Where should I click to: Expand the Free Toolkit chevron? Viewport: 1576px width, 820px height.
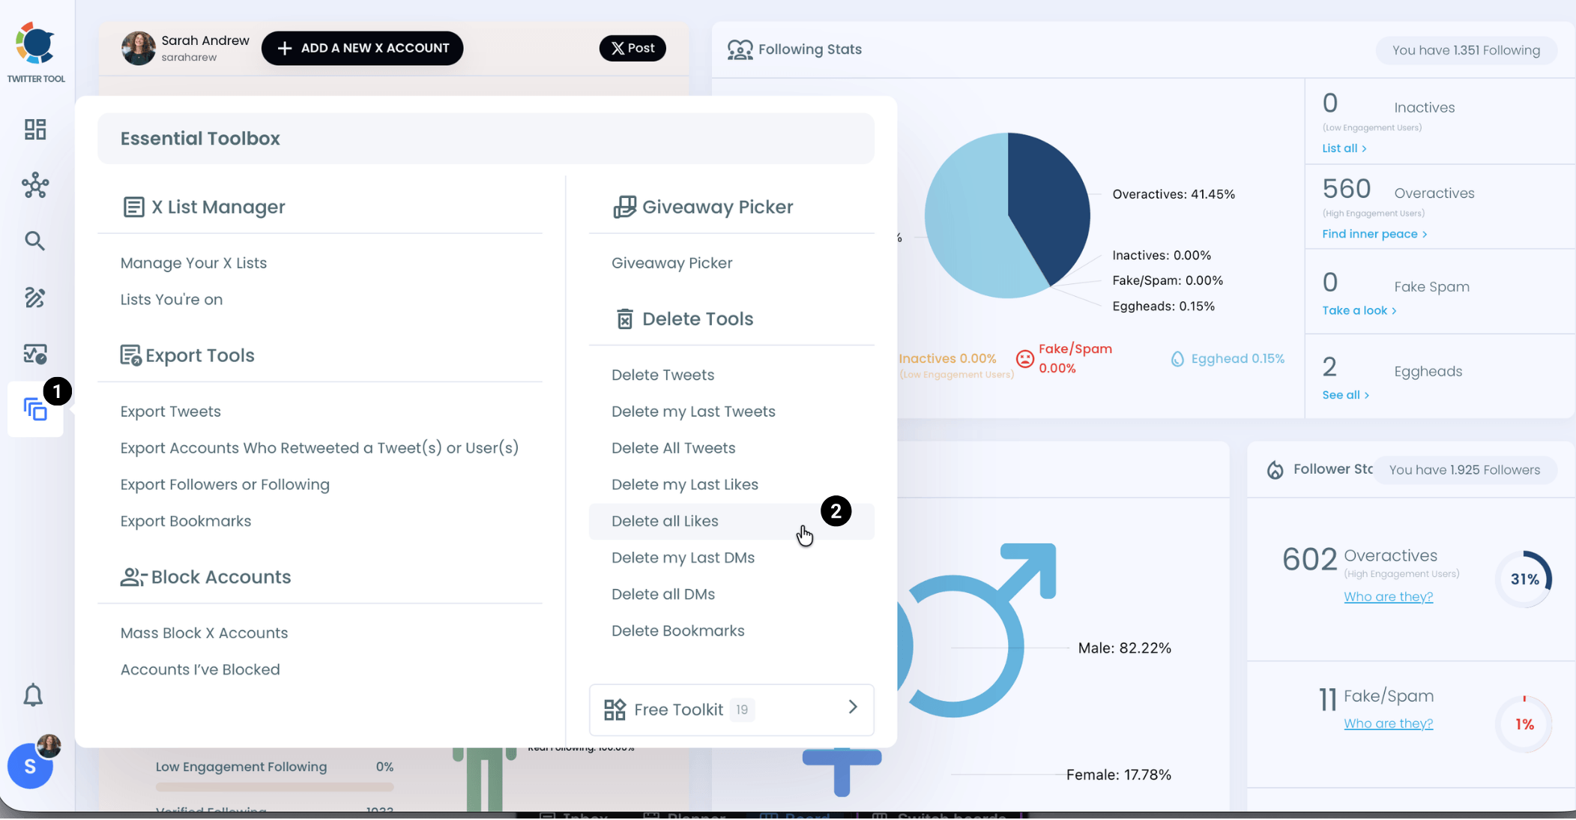(x=852, y=707)
